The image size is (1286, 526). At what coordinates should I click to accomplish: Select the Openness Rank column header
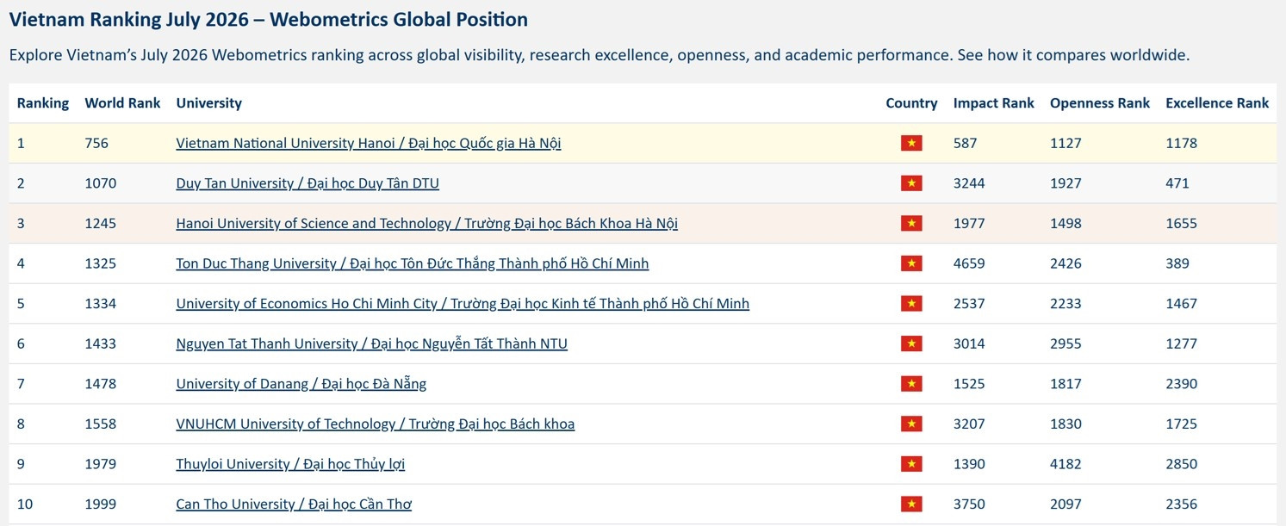tap(1100, 102)
